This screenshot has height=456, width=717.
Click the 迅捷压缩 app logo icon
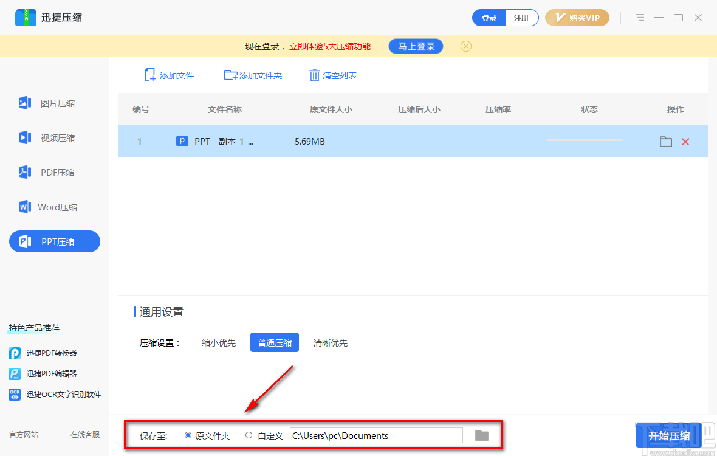pyautogui.click(x=26, y=18)
